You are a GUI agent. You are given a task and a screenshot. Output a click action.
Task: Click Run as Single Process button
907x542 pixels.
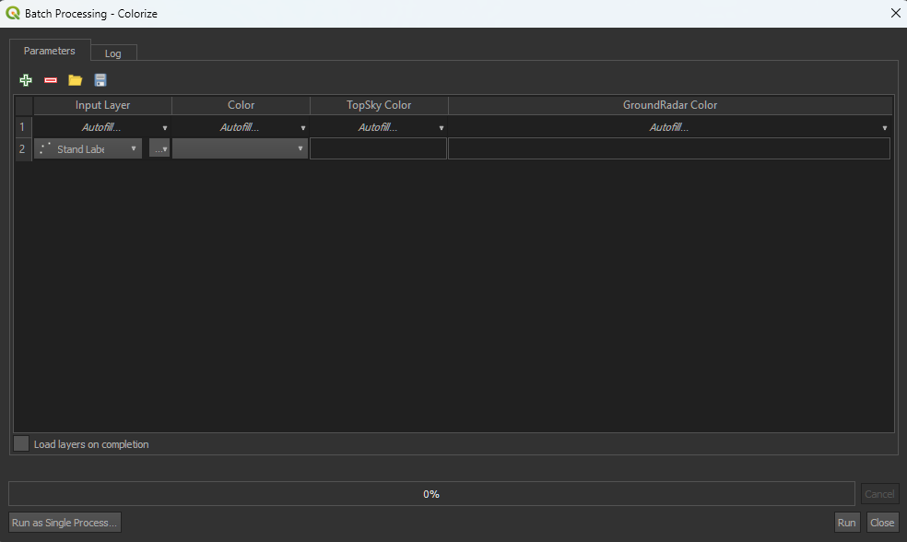point(65,523)
